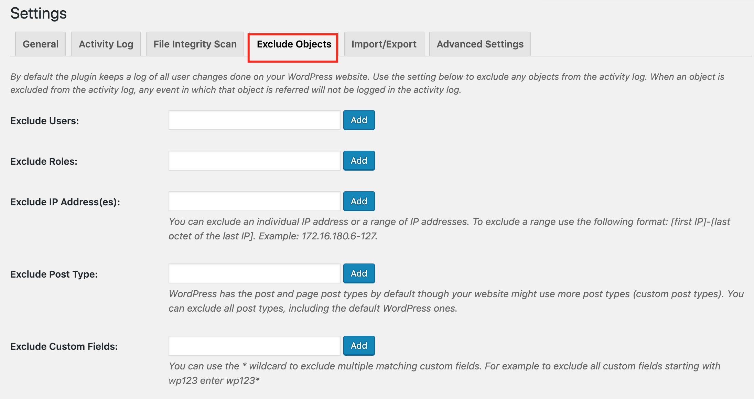Click Add beside Exclude Post Type
Image resolution: width=754 pixels, height=399 pixels.
[x=359, y=273]
